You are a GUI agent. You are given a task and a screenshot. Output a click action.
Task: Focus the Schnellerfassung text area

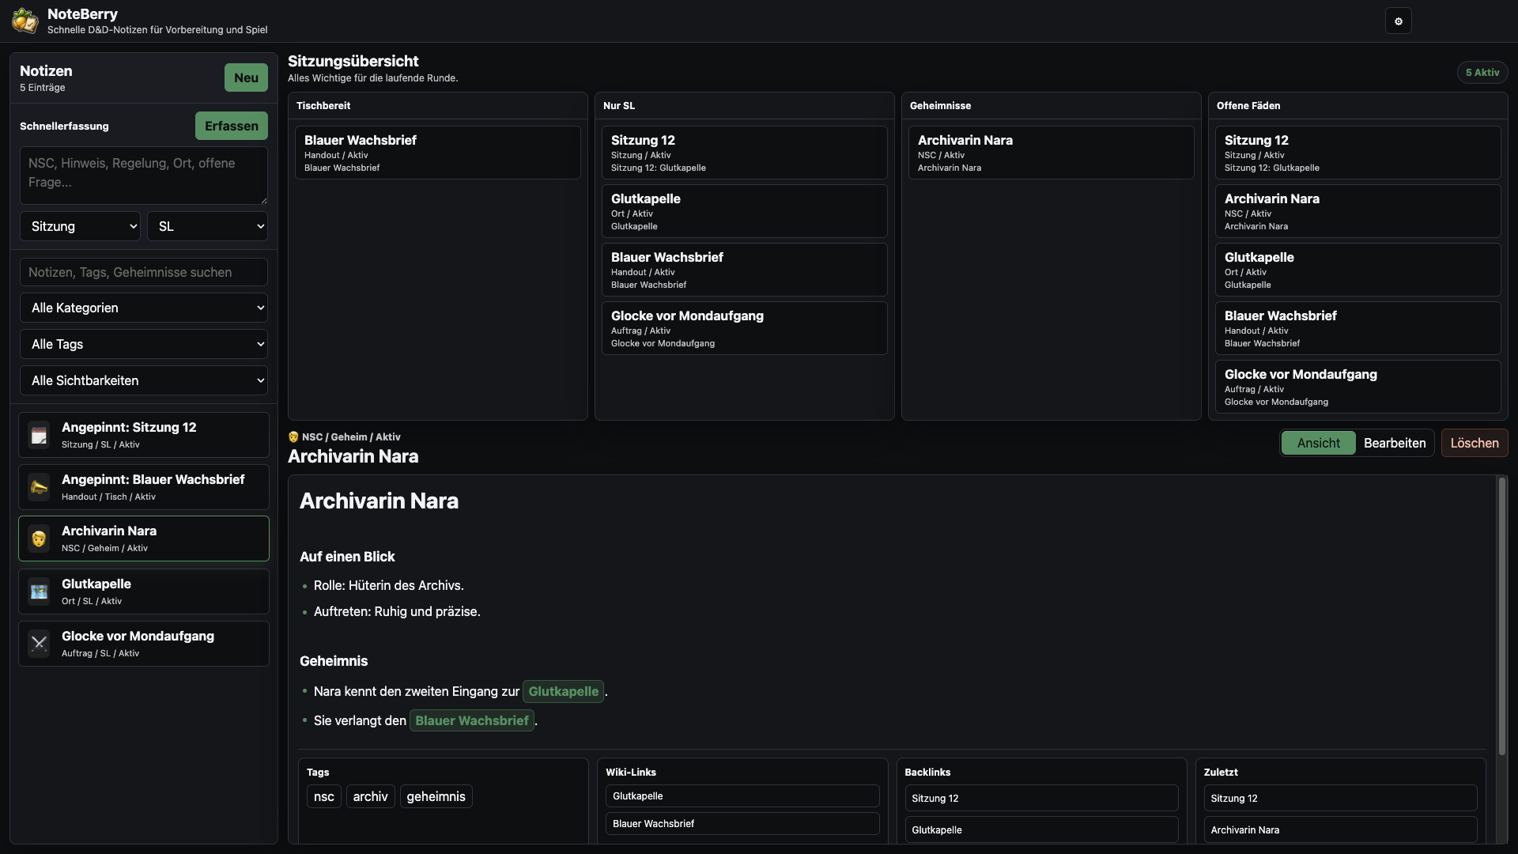144,176
